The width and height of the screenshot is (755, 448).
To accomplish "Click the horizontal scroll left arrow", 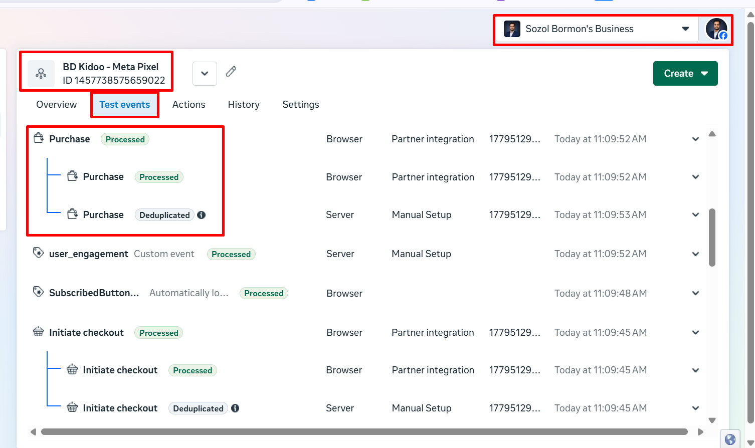I will (x=33, y=432).
